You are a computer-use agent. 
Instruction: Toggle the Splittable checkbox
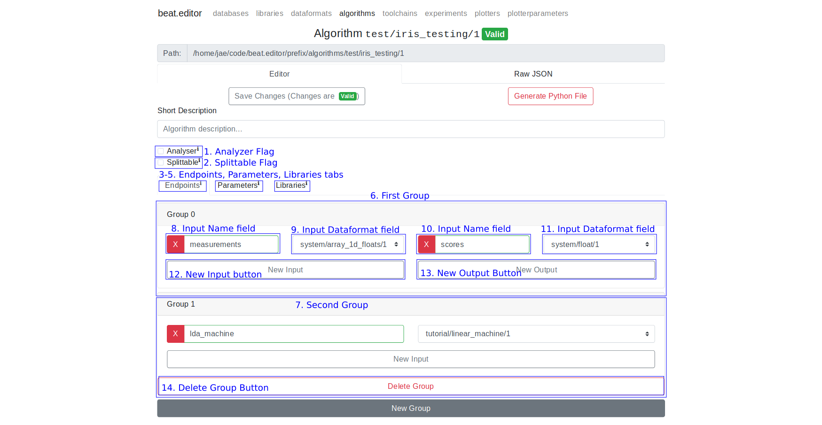(x=161, y=162)
